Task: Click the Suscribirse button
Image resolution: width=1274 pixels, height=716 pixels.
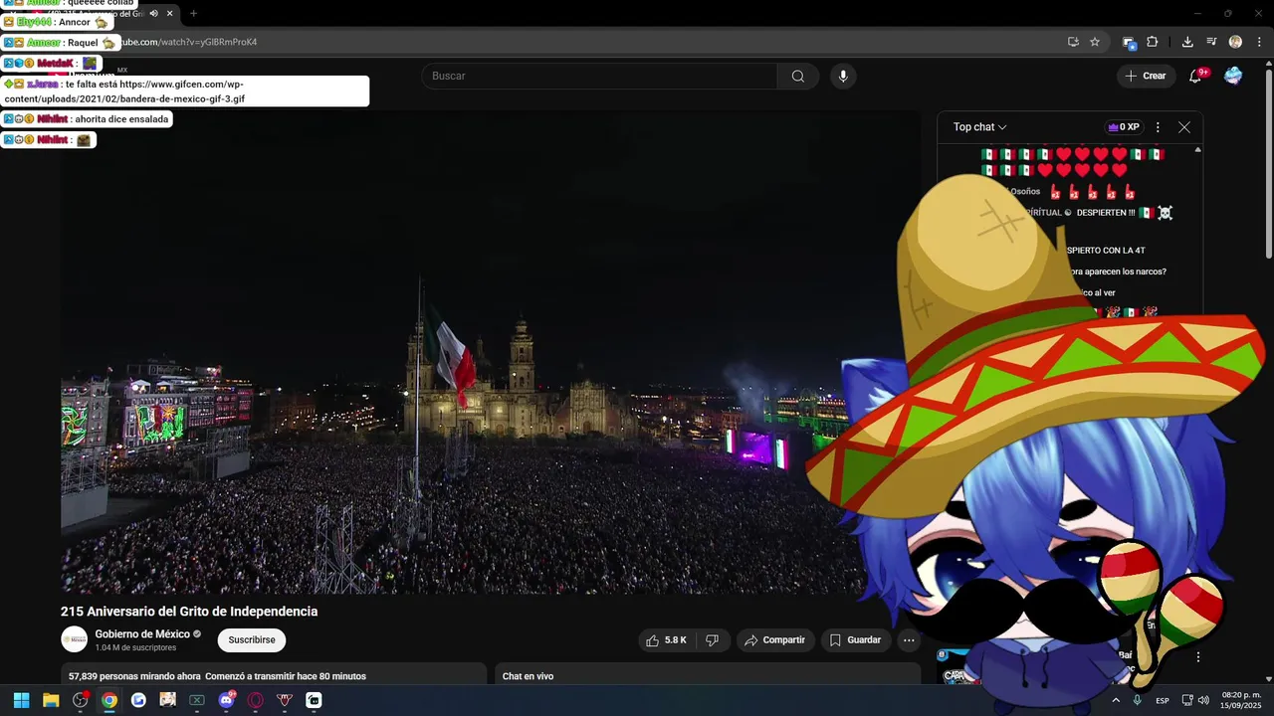Action: pos(252,640)
